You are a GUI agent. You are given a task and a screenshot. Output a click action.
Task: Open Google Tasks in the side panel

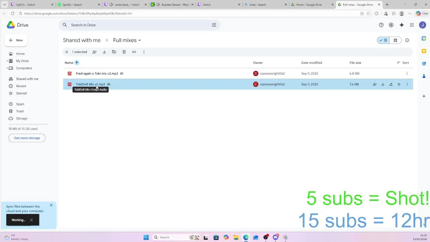coord(424,64)
